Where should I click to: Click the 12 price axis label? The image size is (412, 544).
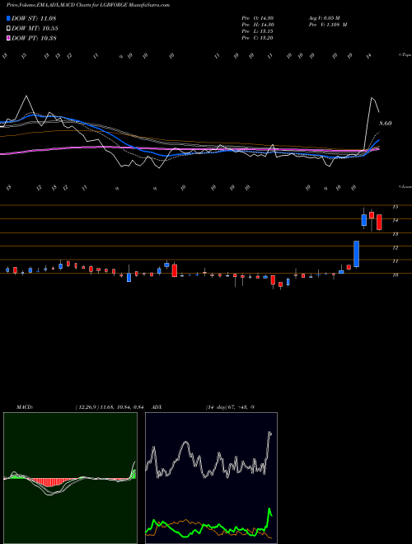point(395,248)
